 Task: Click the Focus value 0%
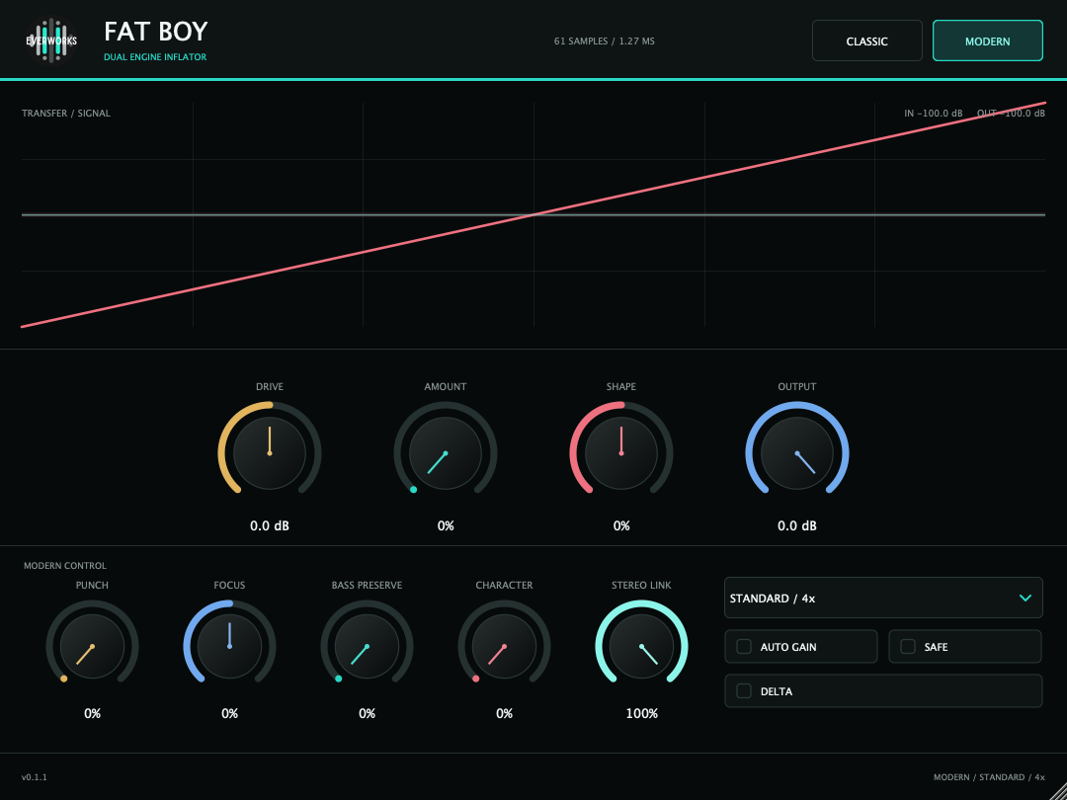pos(229,714)
